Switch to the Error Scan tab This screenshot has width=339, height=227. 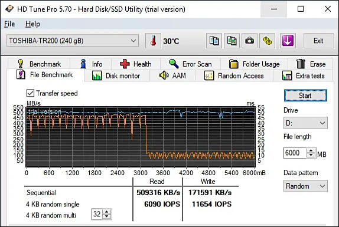[191, 64]
